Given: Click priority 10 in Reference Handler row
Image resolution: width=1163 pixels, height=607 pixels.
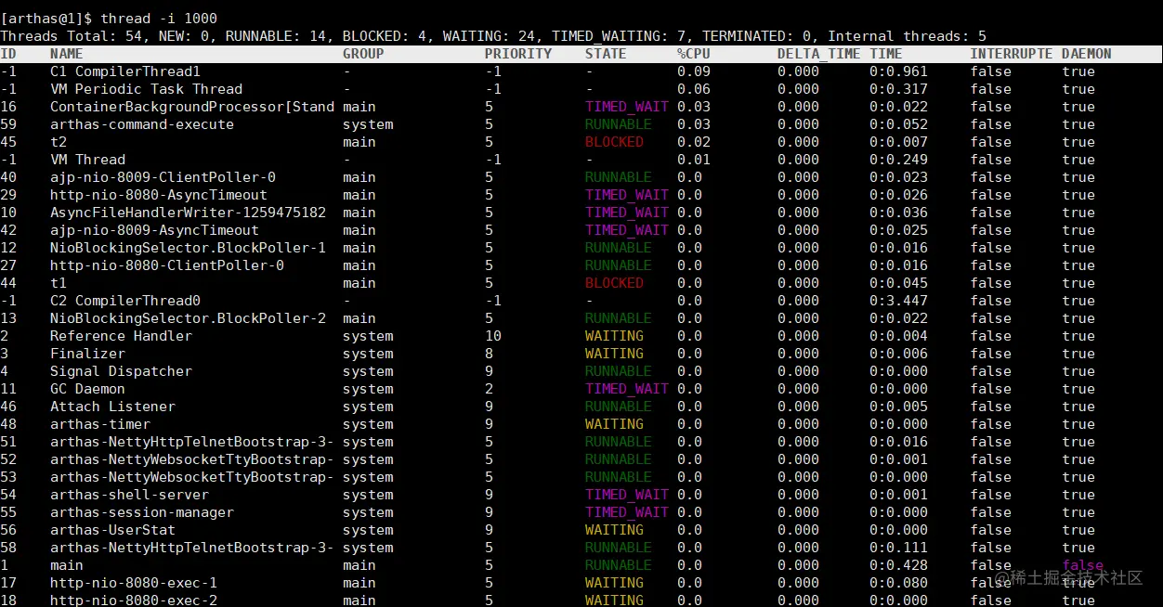Looking at the screenshot, I should [493, 335].
